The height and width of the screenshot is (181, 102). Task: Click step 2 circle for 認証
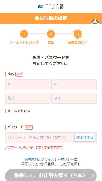51,34
